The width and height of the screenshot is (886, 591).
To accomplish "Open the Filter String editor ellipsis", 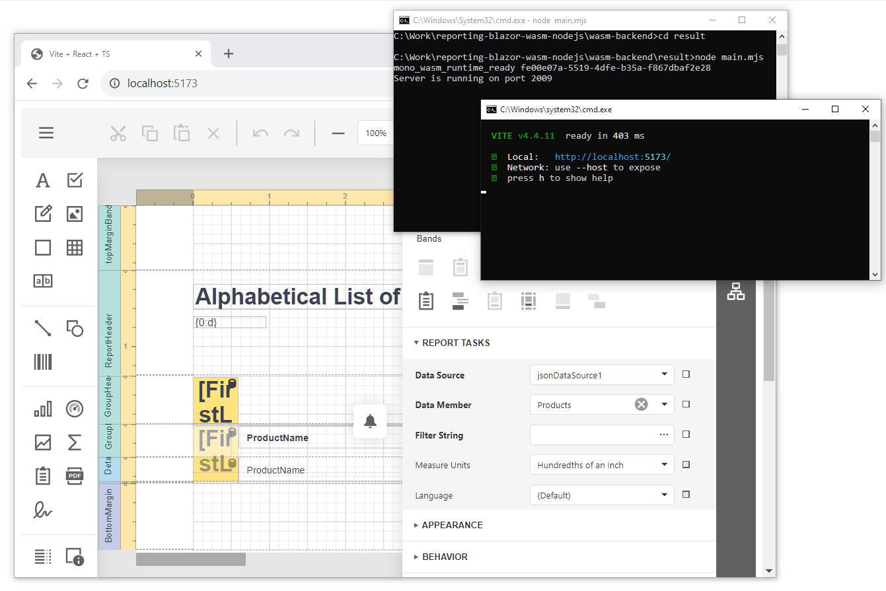I will (x=663, y=435).
